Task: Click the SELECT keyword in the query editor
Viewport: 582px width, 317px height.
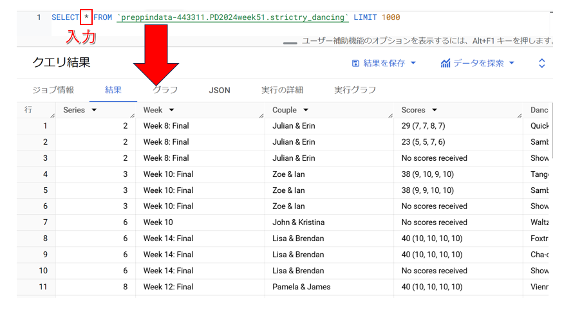Action: (65, 17)
